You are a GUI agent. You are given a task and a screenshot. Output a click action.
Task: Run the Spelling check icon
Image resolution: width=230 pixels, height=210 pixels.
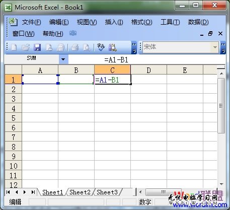tap(101, 47)
